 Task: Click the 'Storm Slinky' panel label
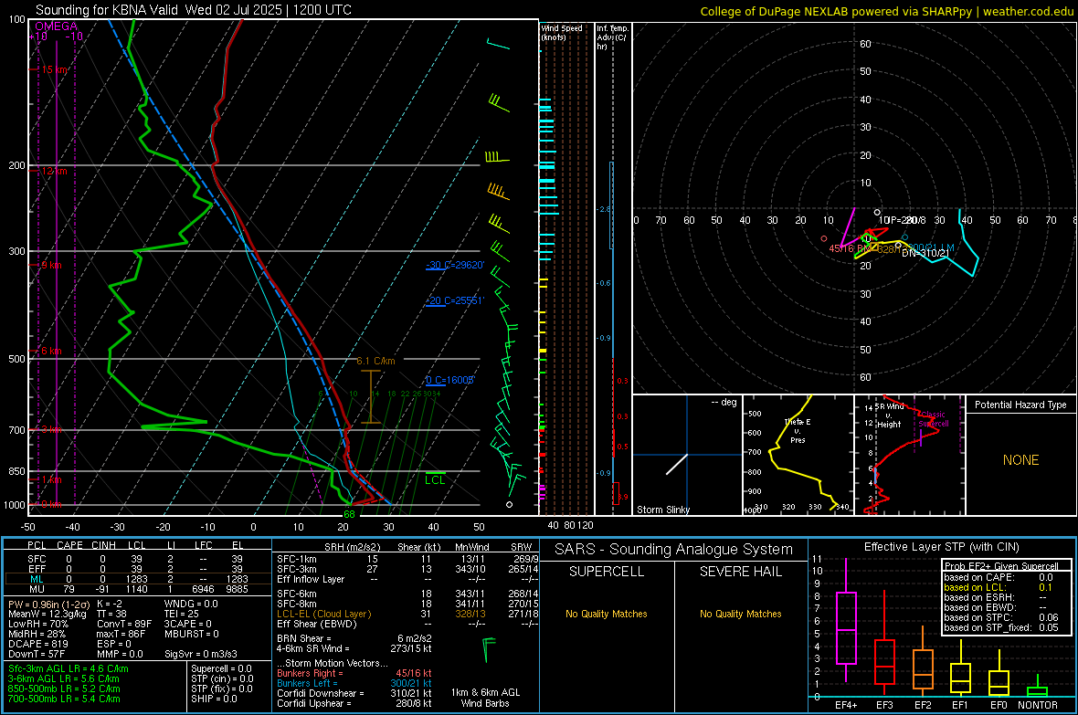click(662, 510)
